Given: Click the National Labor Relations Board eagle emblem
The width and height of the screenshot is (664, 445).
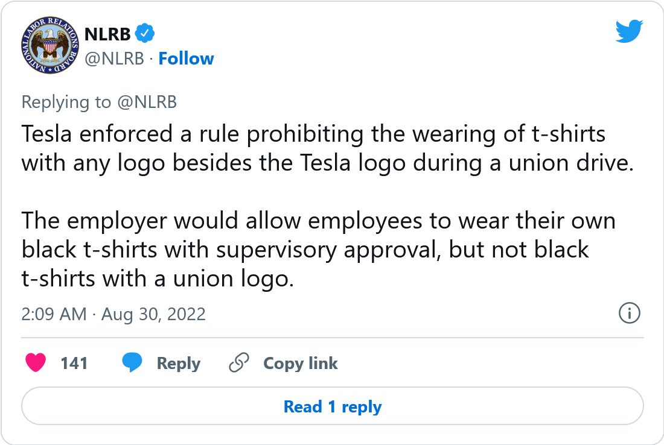Looking at the screenshot, I should [x=50, y=46].
